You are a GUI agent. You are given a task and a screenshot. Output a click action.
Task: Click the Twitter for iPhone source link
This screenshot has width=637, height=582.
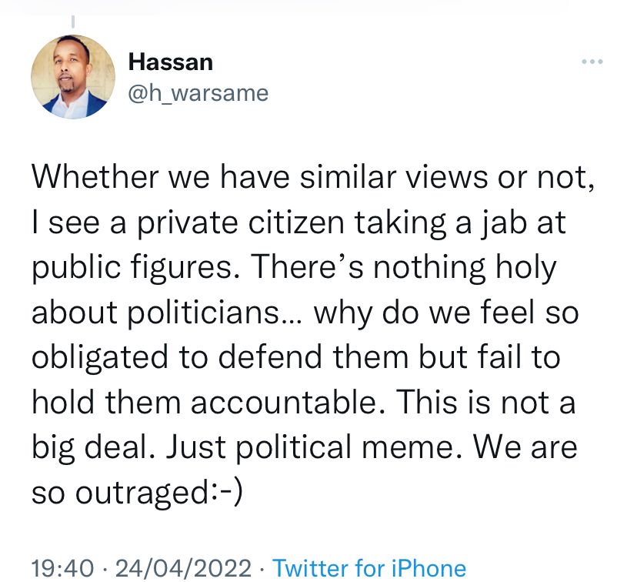coord(369,569)
